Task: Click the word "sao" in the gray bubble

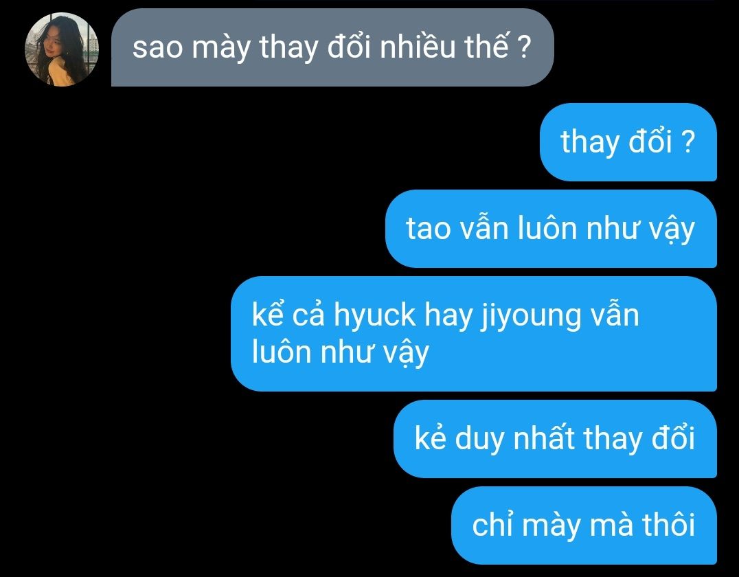Action: (157, 48)
